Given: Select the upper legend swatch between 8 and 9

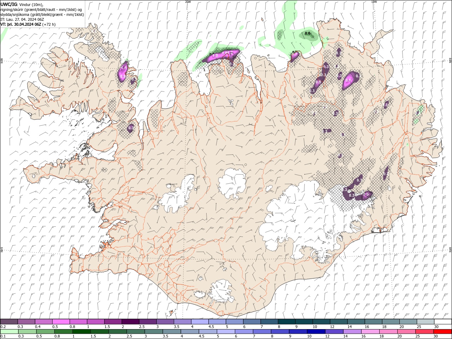Looking at the screenshot, I should [x=286, y=322].
